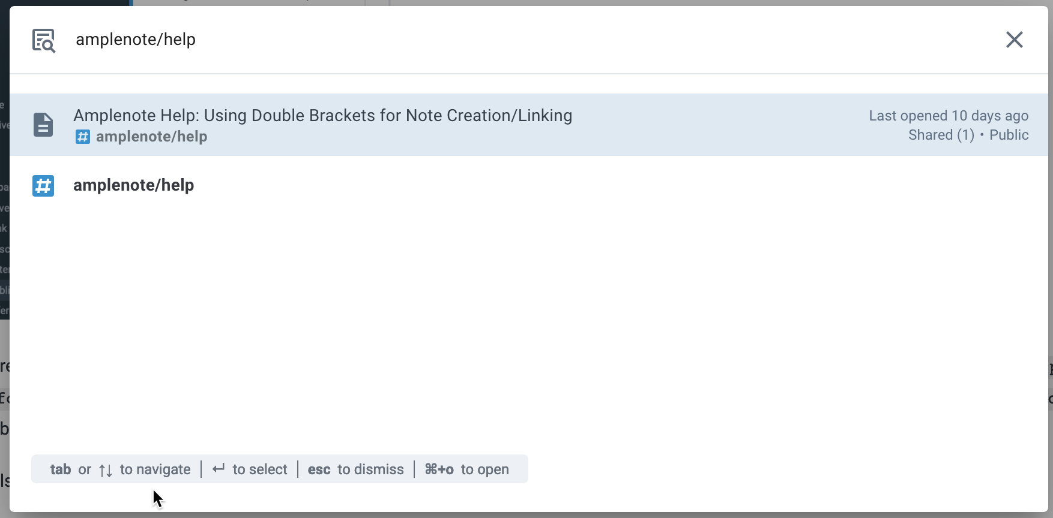
Task: Click the to select hint text
Action: [x=260, y=469]
